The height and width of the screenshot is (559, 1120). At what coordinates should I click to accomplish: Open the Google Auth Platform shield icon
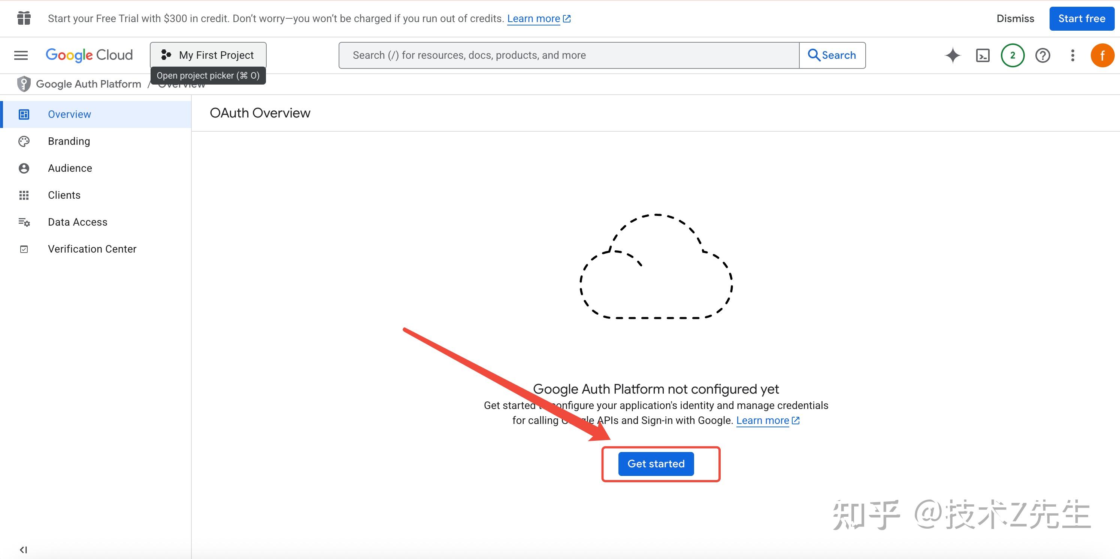24,83
